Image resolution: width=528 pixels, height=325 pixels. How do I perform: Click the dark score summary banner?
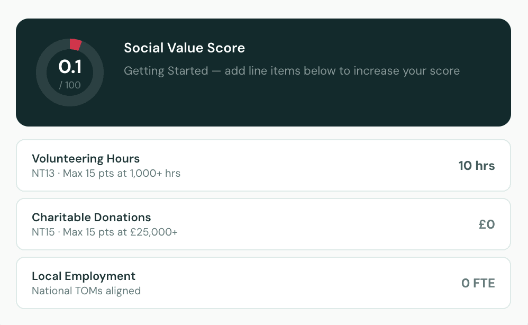(317, 106)
